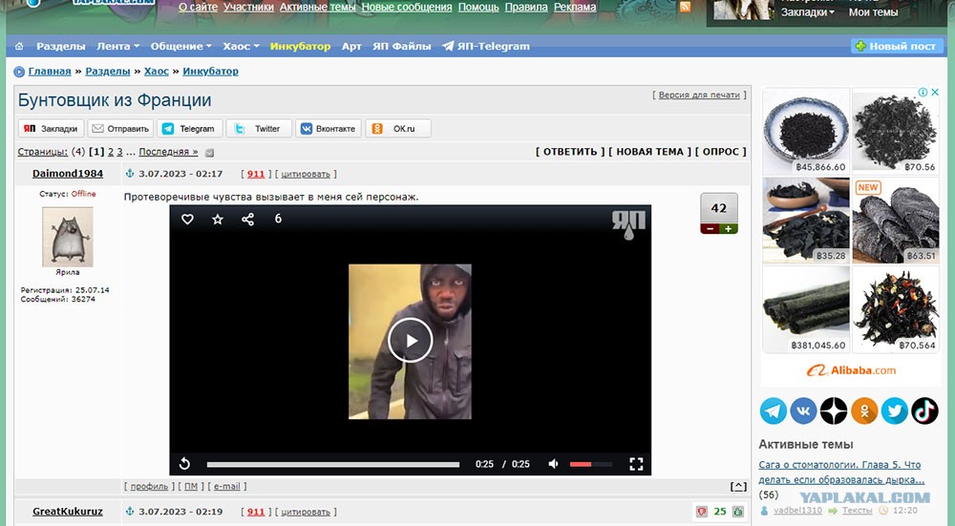
Task: Click the anchor icon beside Daimond1984's post date
Action: [129, 174]
